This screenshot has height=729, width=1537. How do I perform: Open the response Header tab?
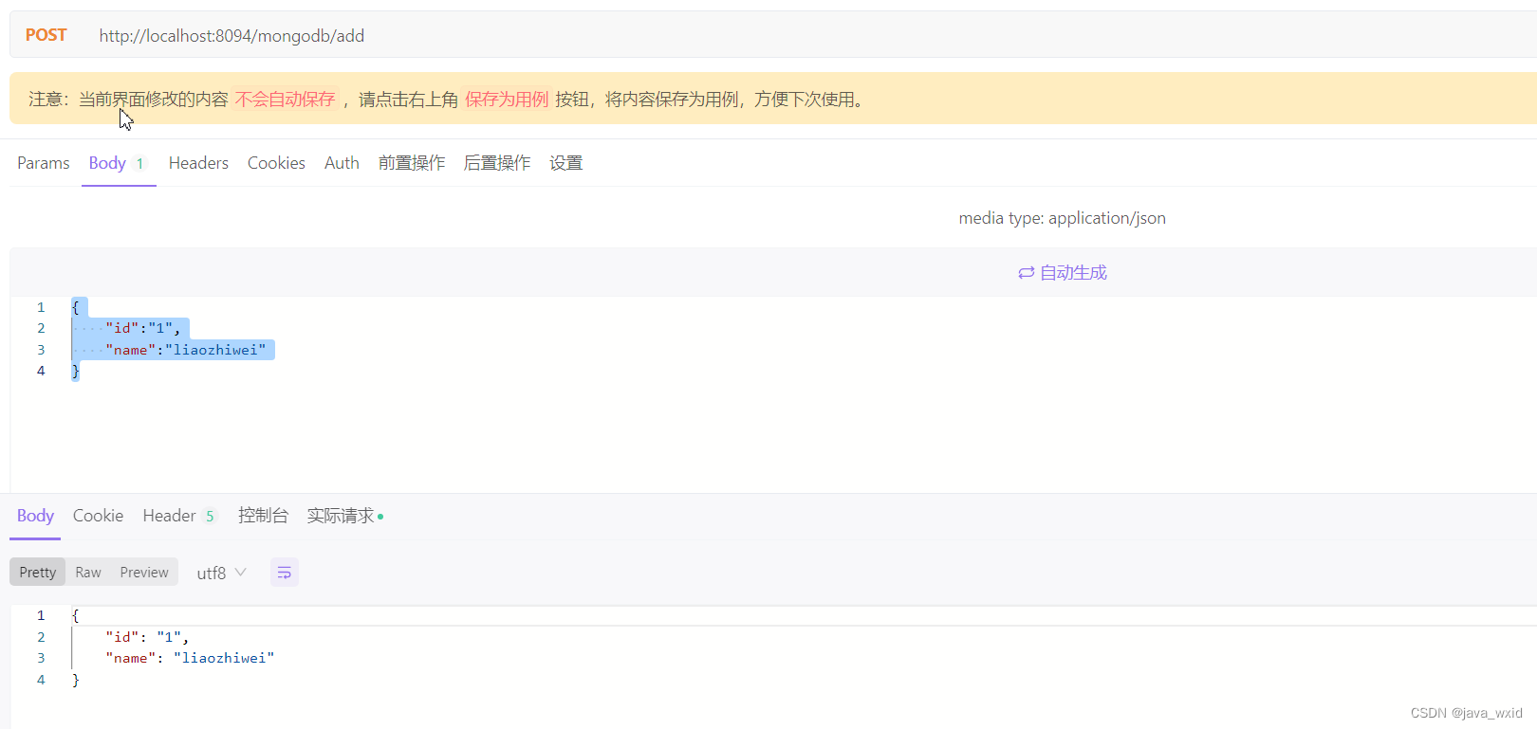180,516
